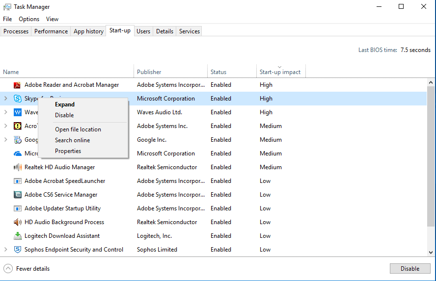Click the Google startup item icon
Screen dimensions: 436x281
(x=18, y=140)
